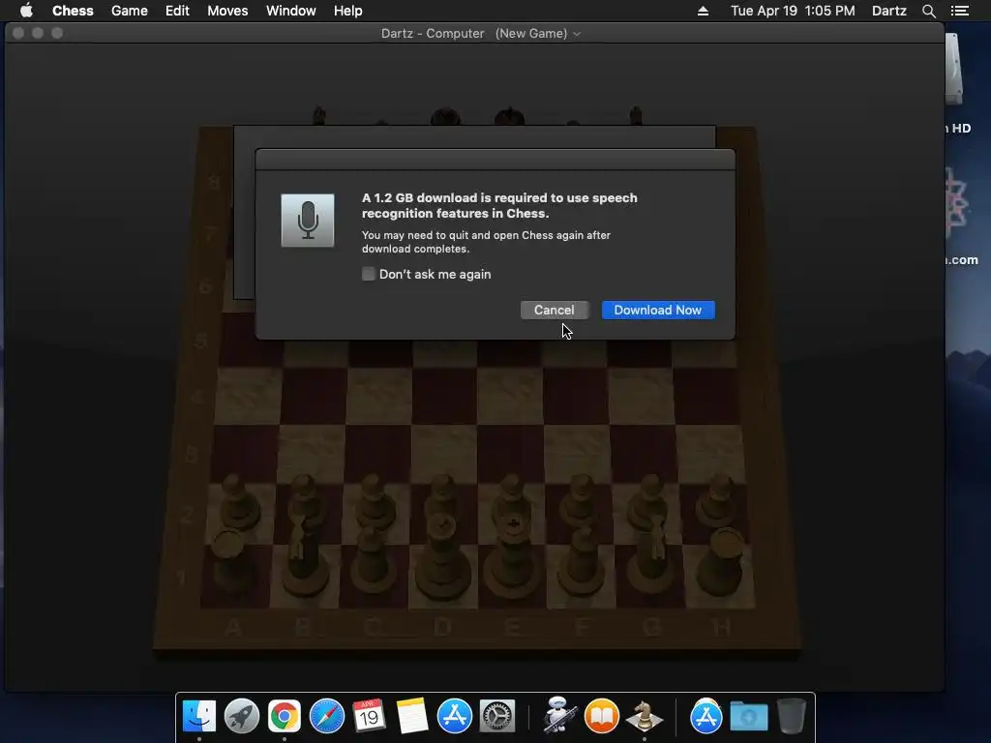Launch Safari from the Dock
The height and width of the screenshot is (743, 991).
(327, 717)
